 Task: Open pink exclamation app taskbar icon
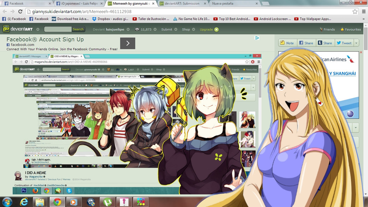124,202
